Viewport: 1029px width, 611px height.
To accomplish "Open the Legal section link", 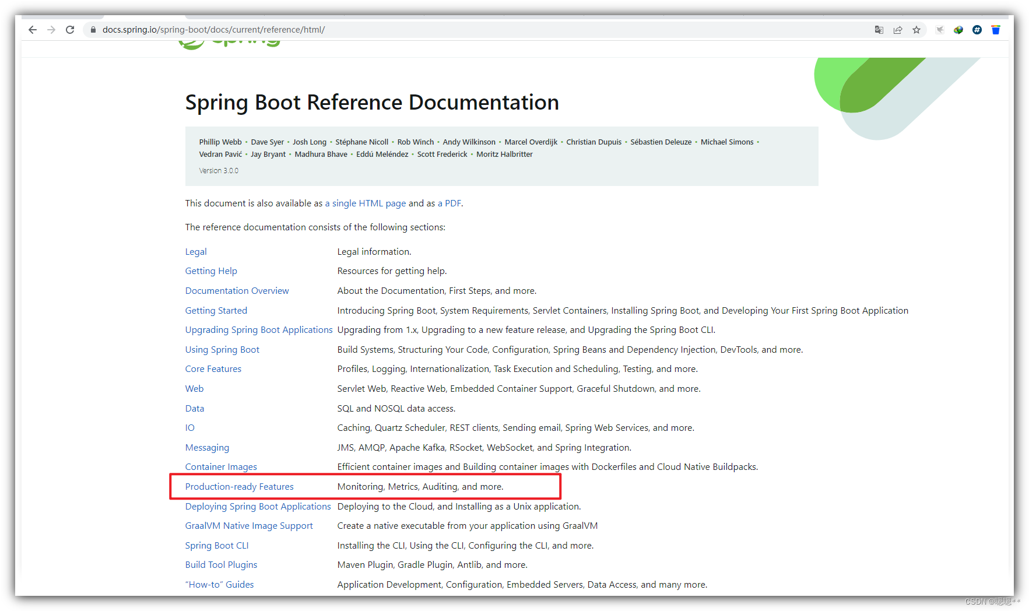I will pos(196,251).
